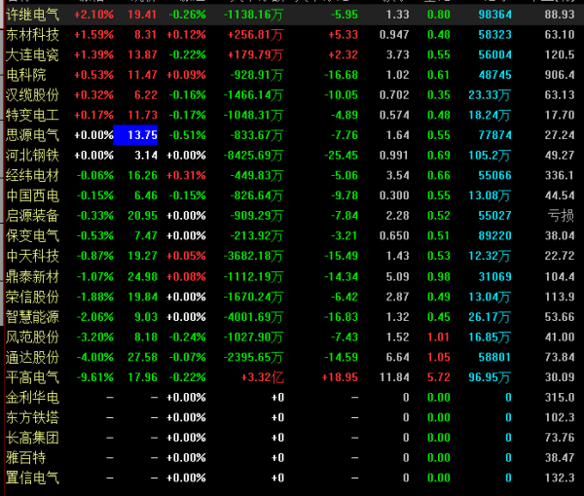Click the -4001.69万 net flow value

[253, 317]
